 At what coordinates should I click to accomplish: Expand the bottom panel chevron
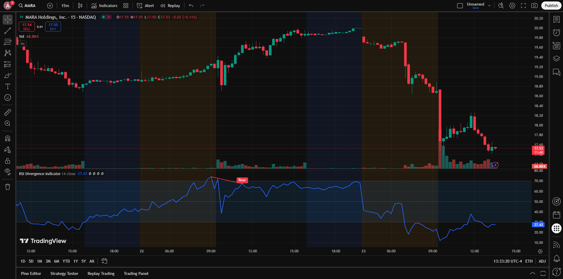(533, 273)
